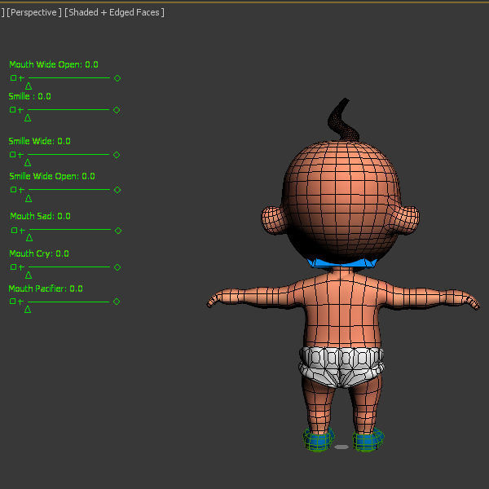Select the baby's left blue shoe

319,440
